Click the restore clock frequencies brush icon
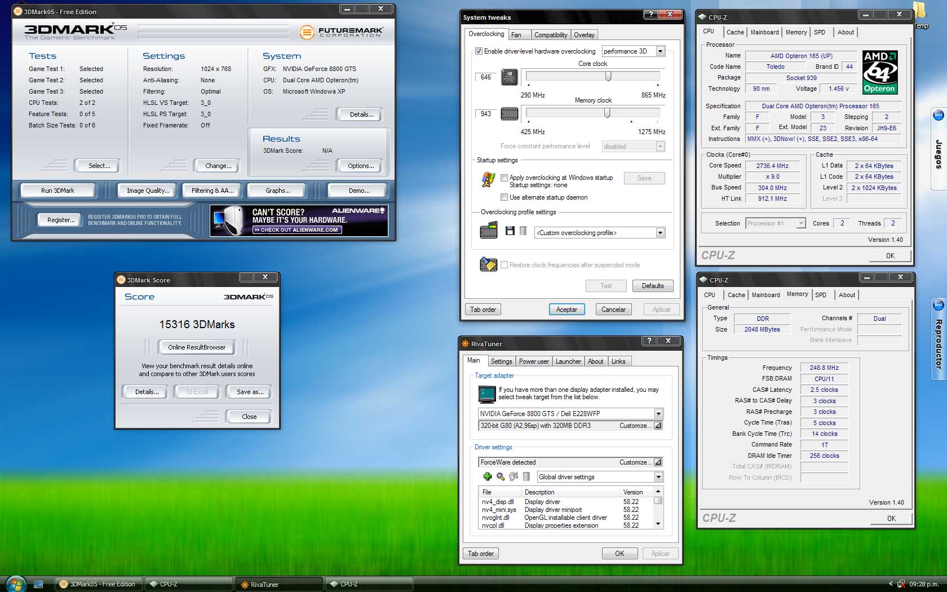The image size is (947, 592). pyautogui.click(x=488, y=264)
